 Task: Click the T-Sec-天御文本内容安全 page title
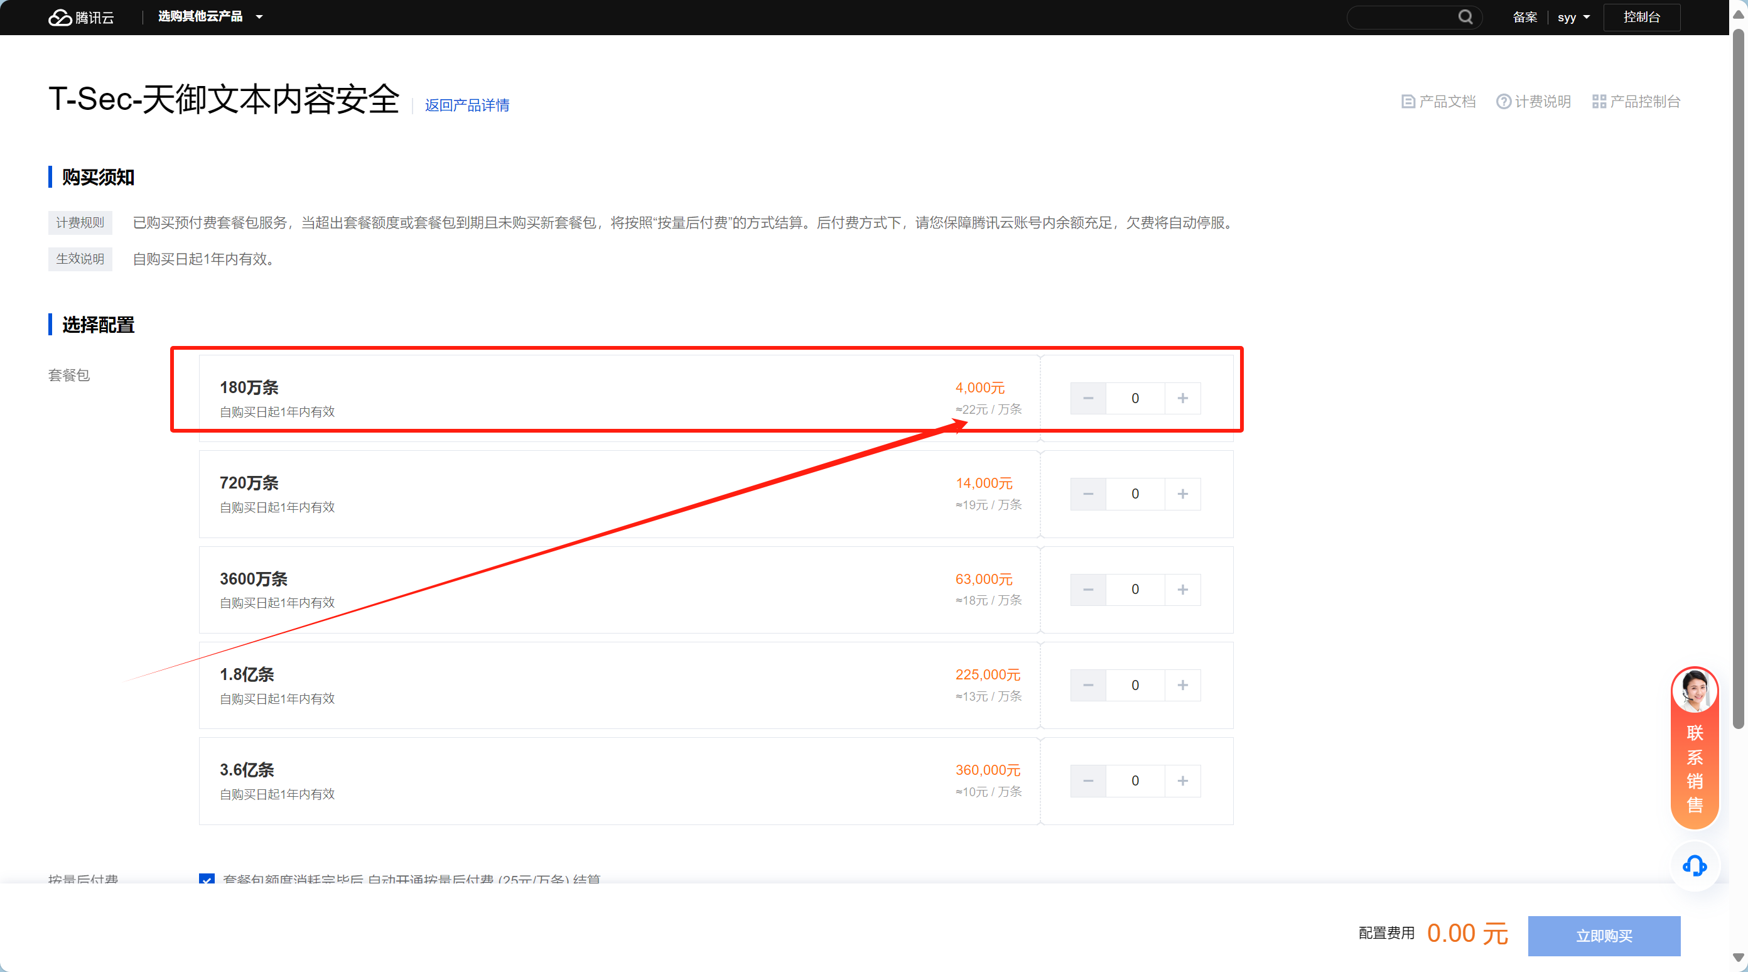tap(224, 99)
